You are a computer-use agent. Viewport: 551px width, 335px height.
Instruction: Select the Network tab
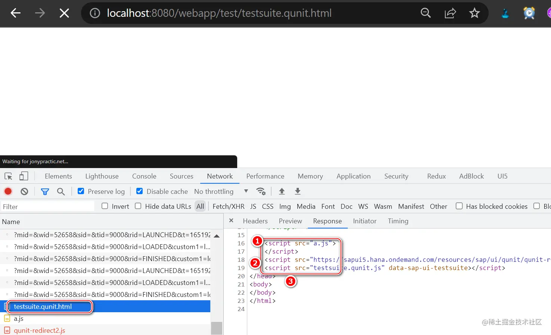220,176
